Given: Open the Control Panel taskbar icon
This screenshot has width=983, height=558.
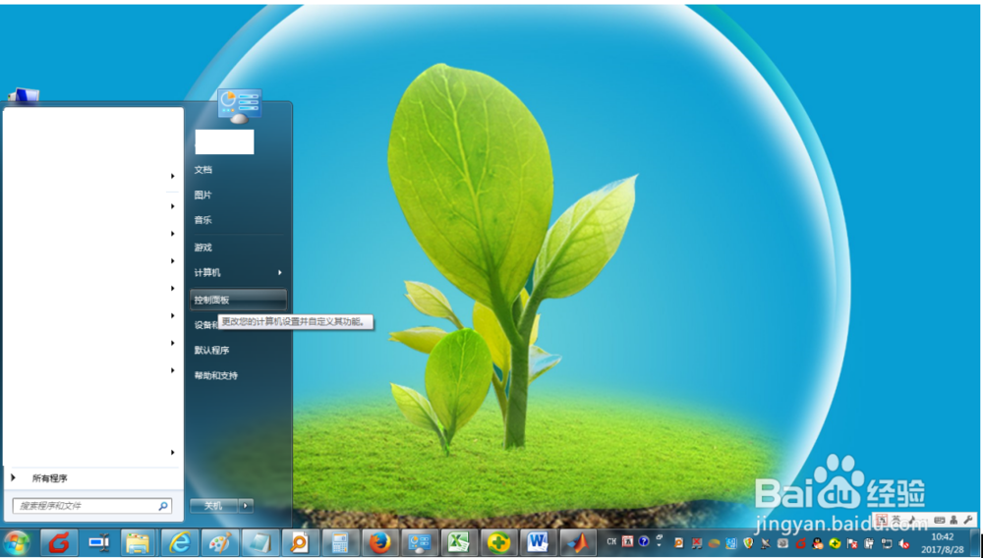Looking at the screenshot, I should [420, 543].
